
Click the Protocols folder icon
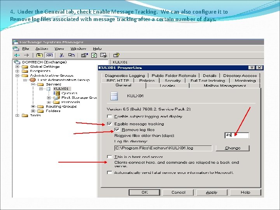[x=56, y=102]
